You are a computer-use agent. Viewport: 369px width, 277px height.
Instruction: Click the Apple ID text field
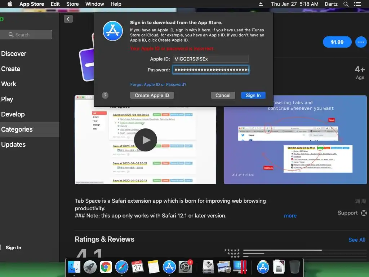210,59
